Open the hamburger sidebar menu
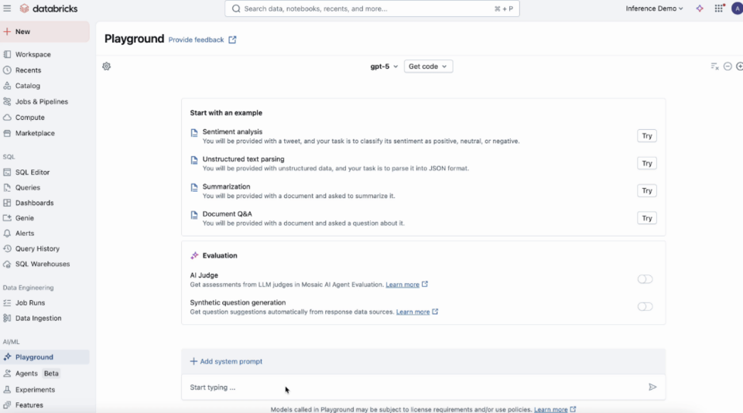This screenshot has width=743, height=413. click(7, 9)
